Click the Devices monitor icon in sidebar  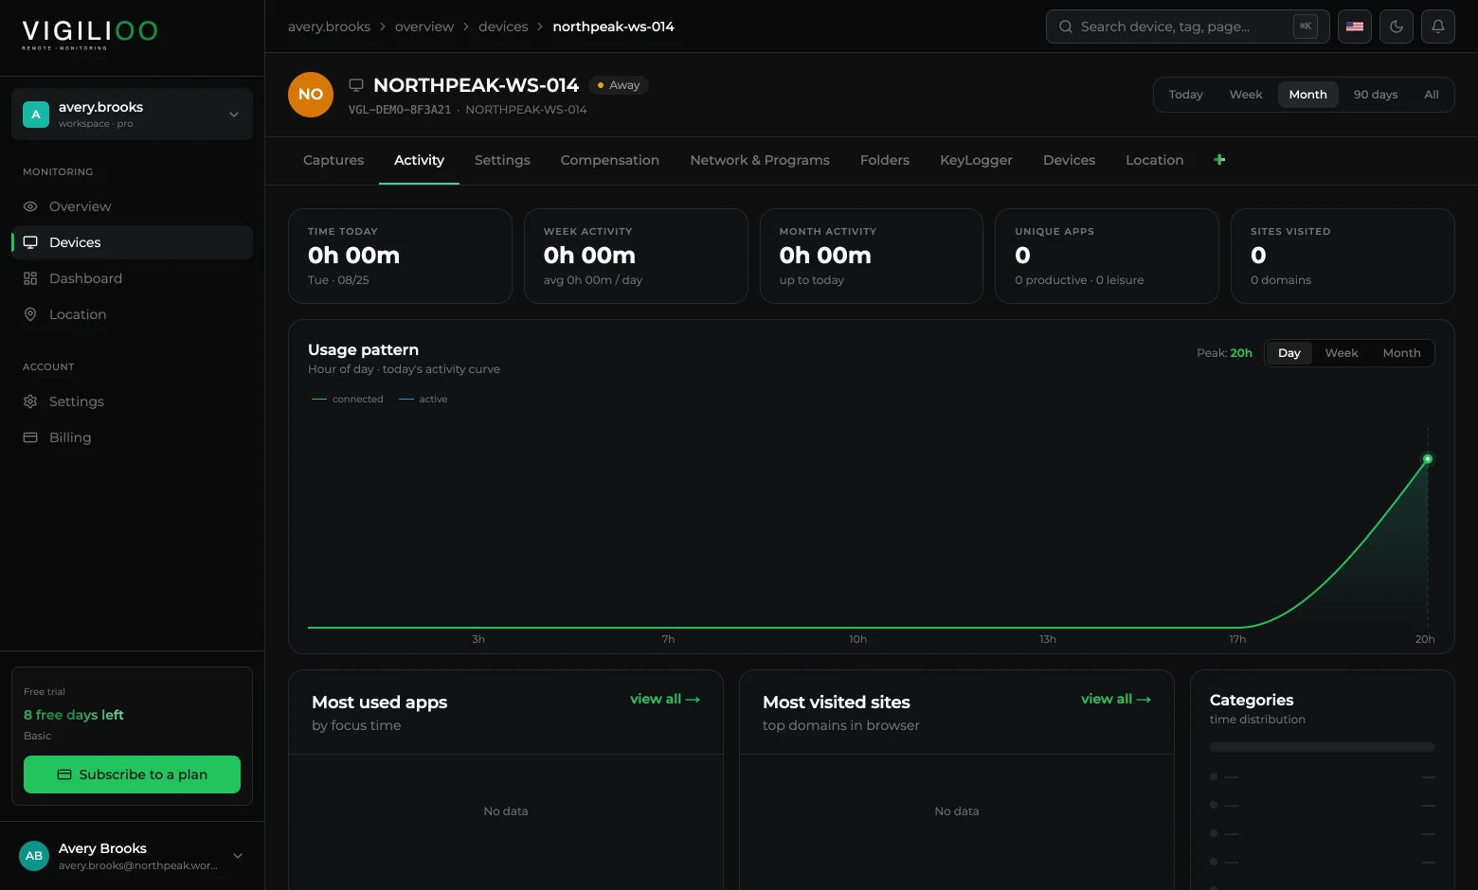coord(30,242)
